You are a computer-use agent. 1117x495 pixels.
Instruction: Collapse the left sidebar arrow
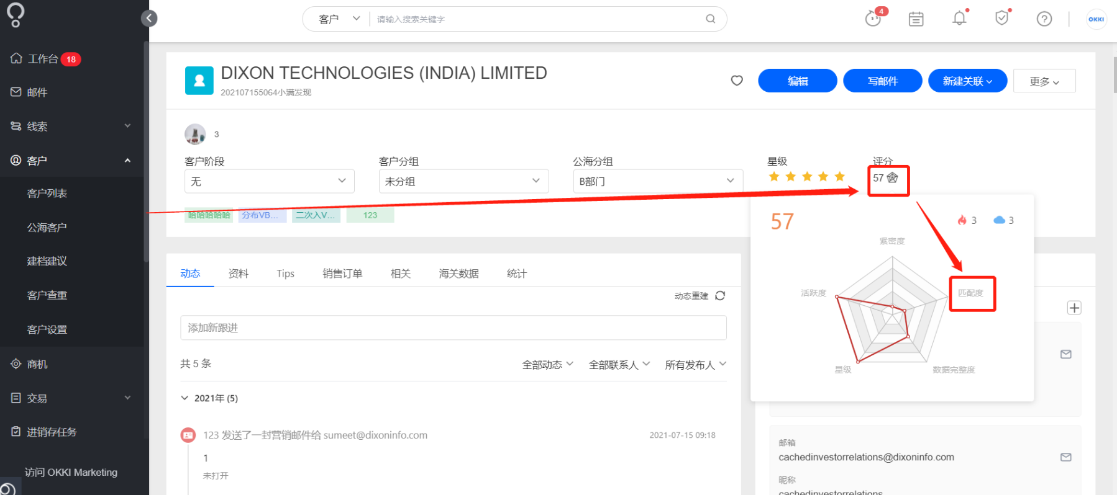[x=149, y=19]
